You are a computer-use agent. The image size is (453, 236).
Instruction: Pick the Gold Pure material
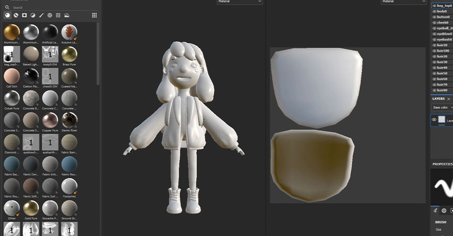point(31,210)
